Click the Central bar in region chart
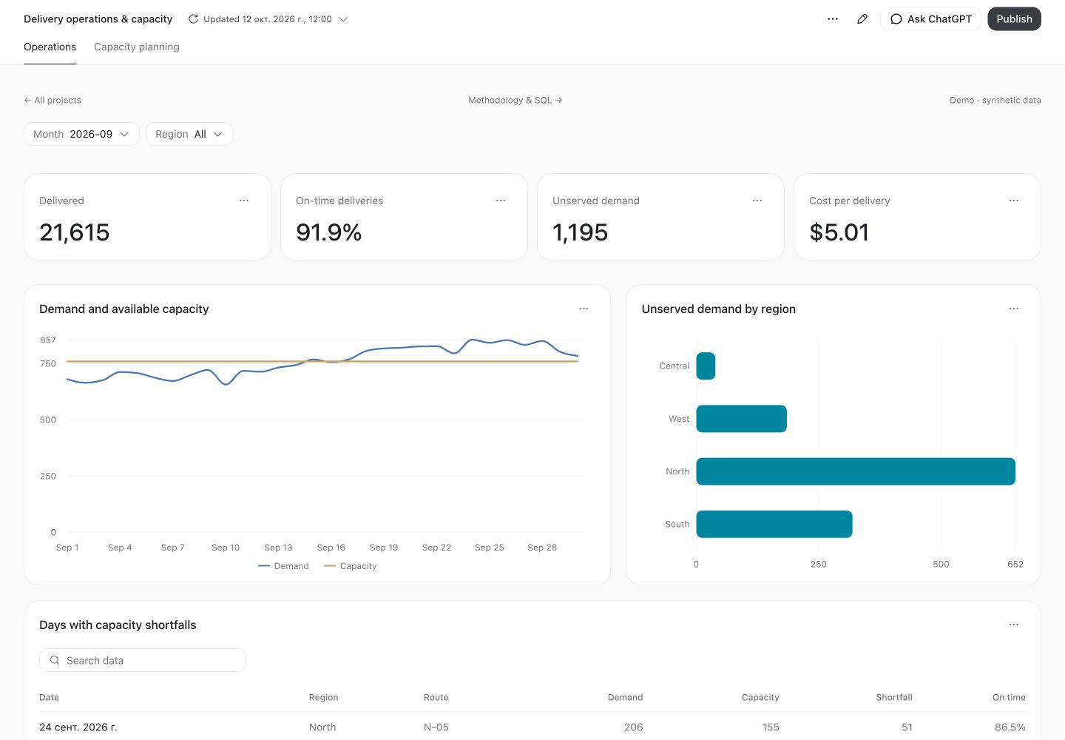 706,366
